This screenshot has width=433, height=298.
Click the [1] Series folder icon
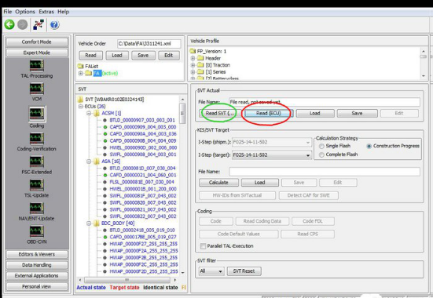click(x=200, y=72)
